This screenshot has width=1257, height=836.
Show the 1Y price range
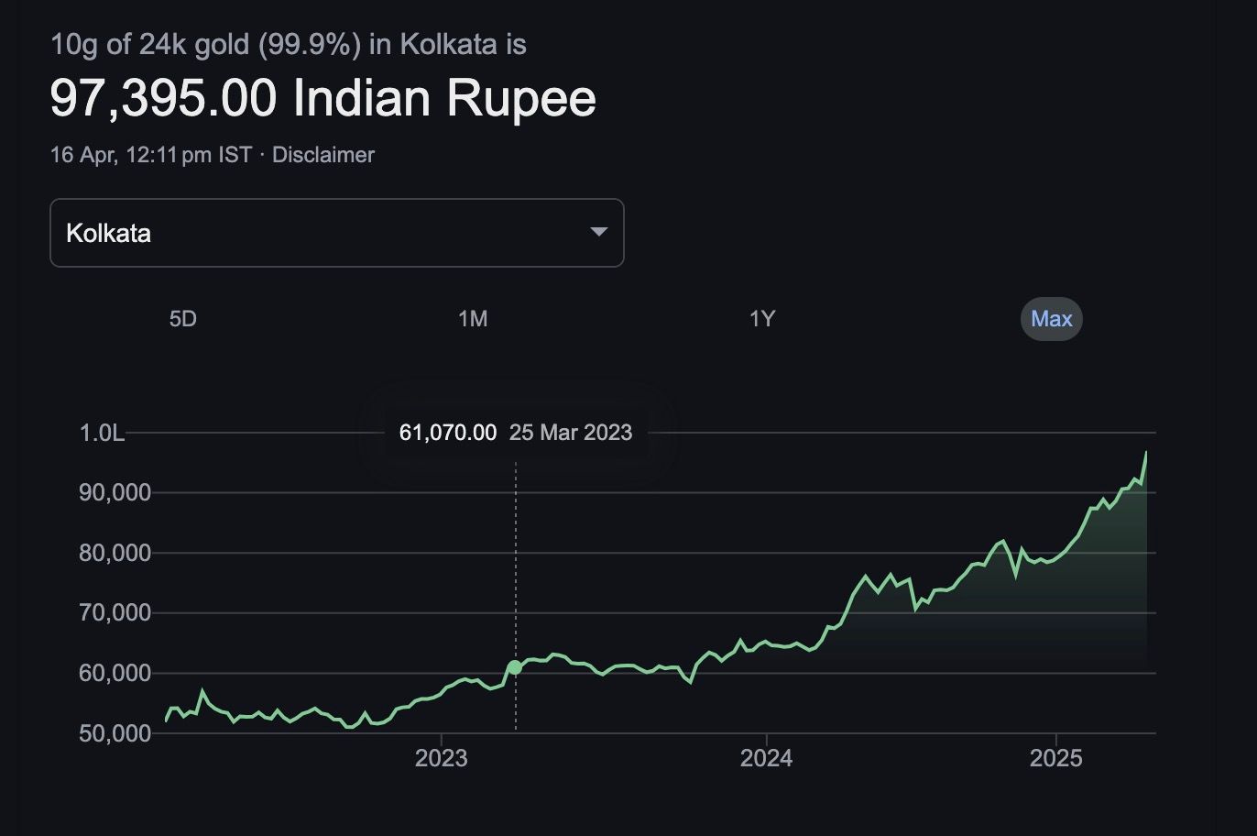[762, 319]
